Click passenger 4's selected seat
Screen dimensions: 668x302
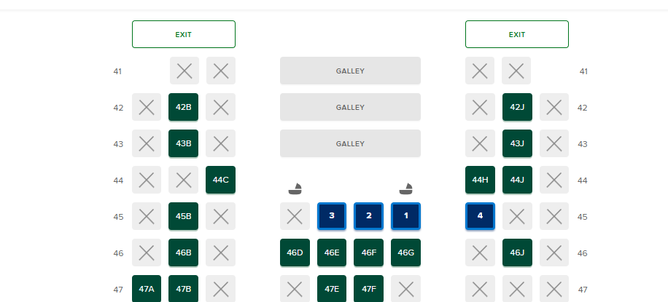480,216
